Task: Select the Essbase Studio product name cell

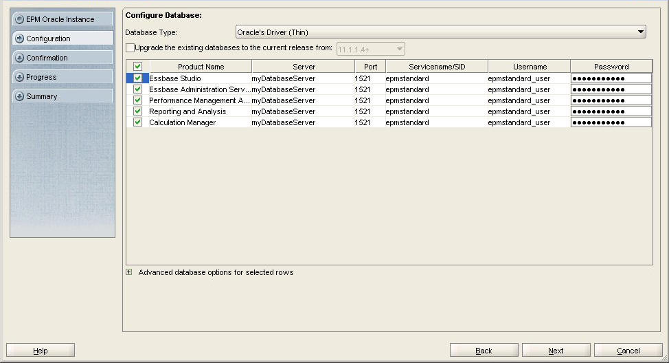Action: 200,78
